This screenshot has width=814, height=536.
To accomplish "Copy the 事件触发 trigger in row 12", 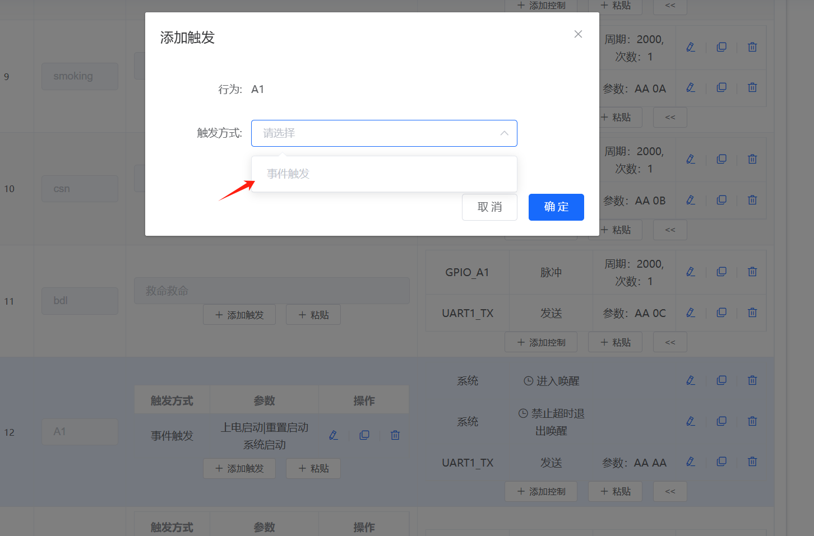I will (364, 435).
